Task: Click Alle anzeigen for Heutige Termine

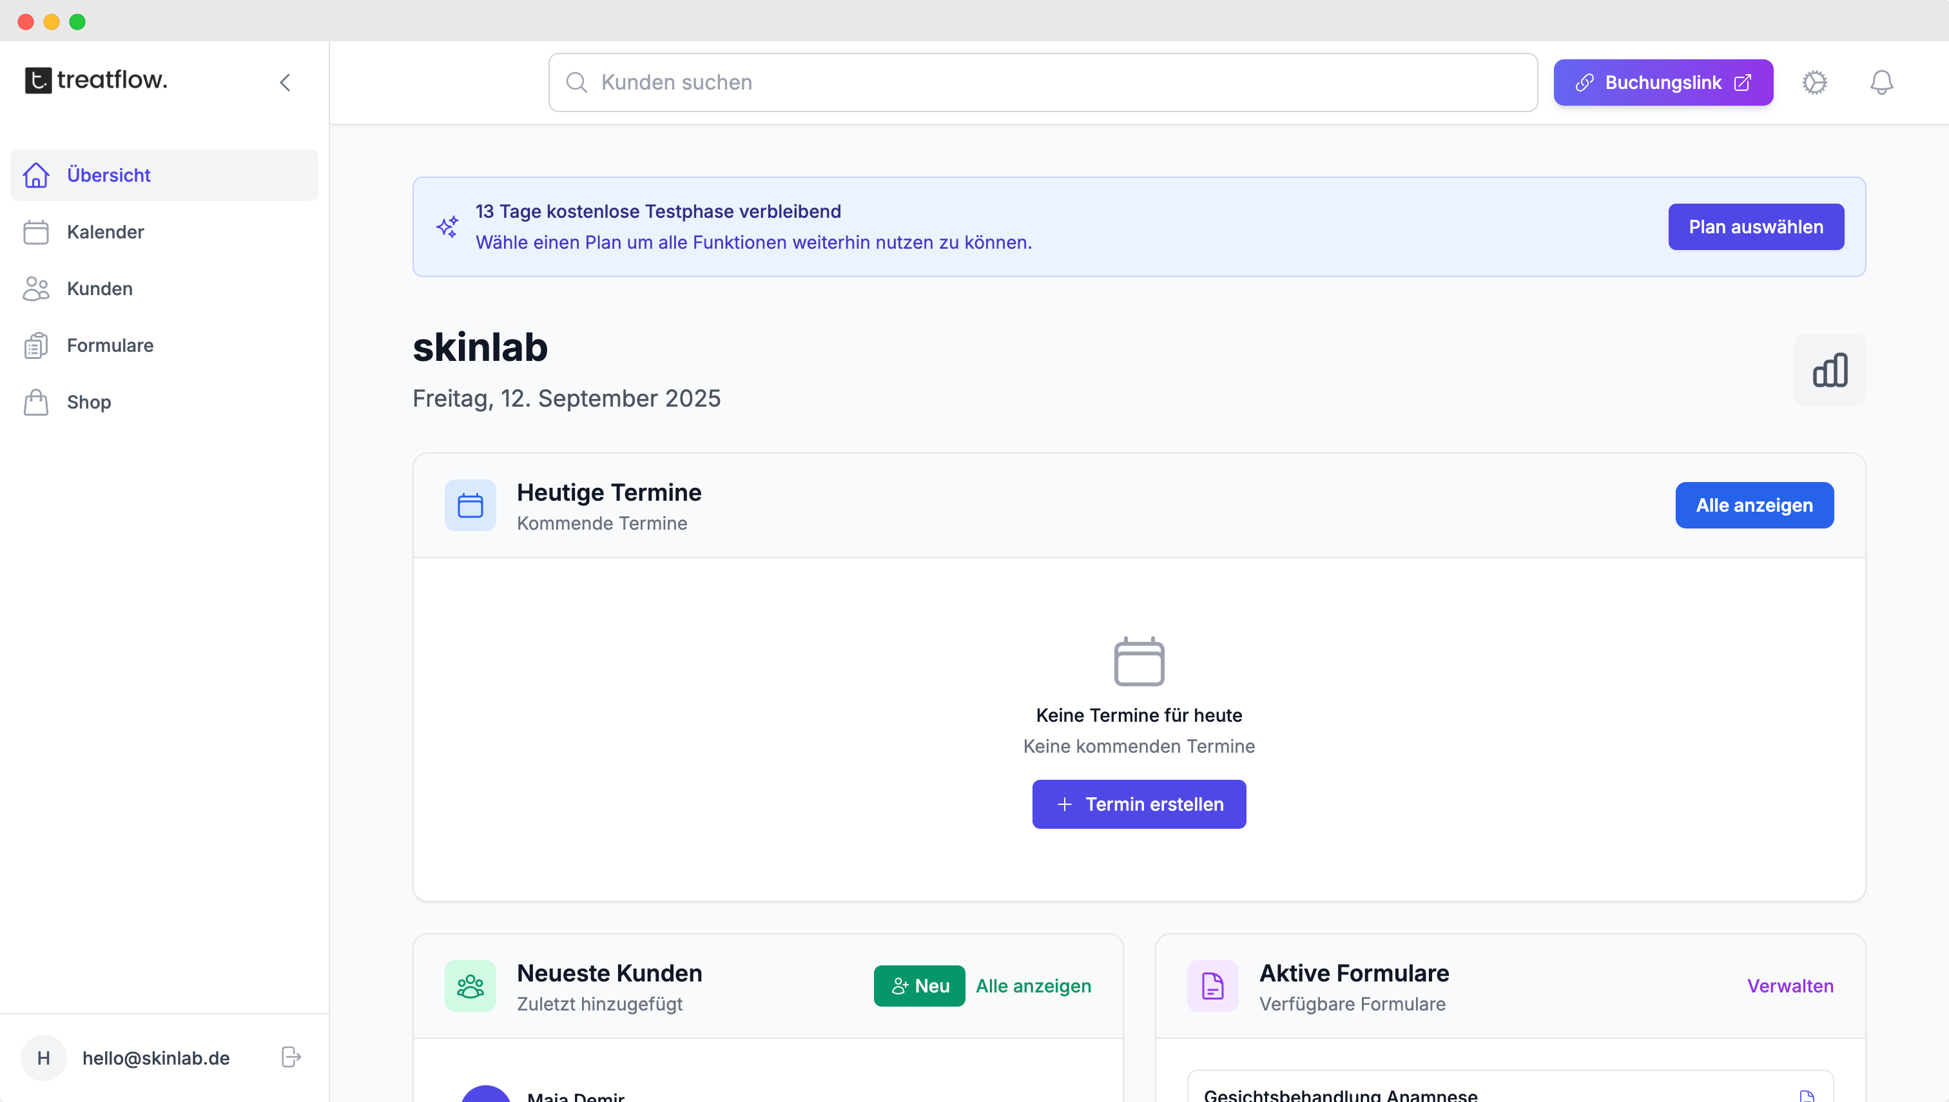Action: [1754, 505]
